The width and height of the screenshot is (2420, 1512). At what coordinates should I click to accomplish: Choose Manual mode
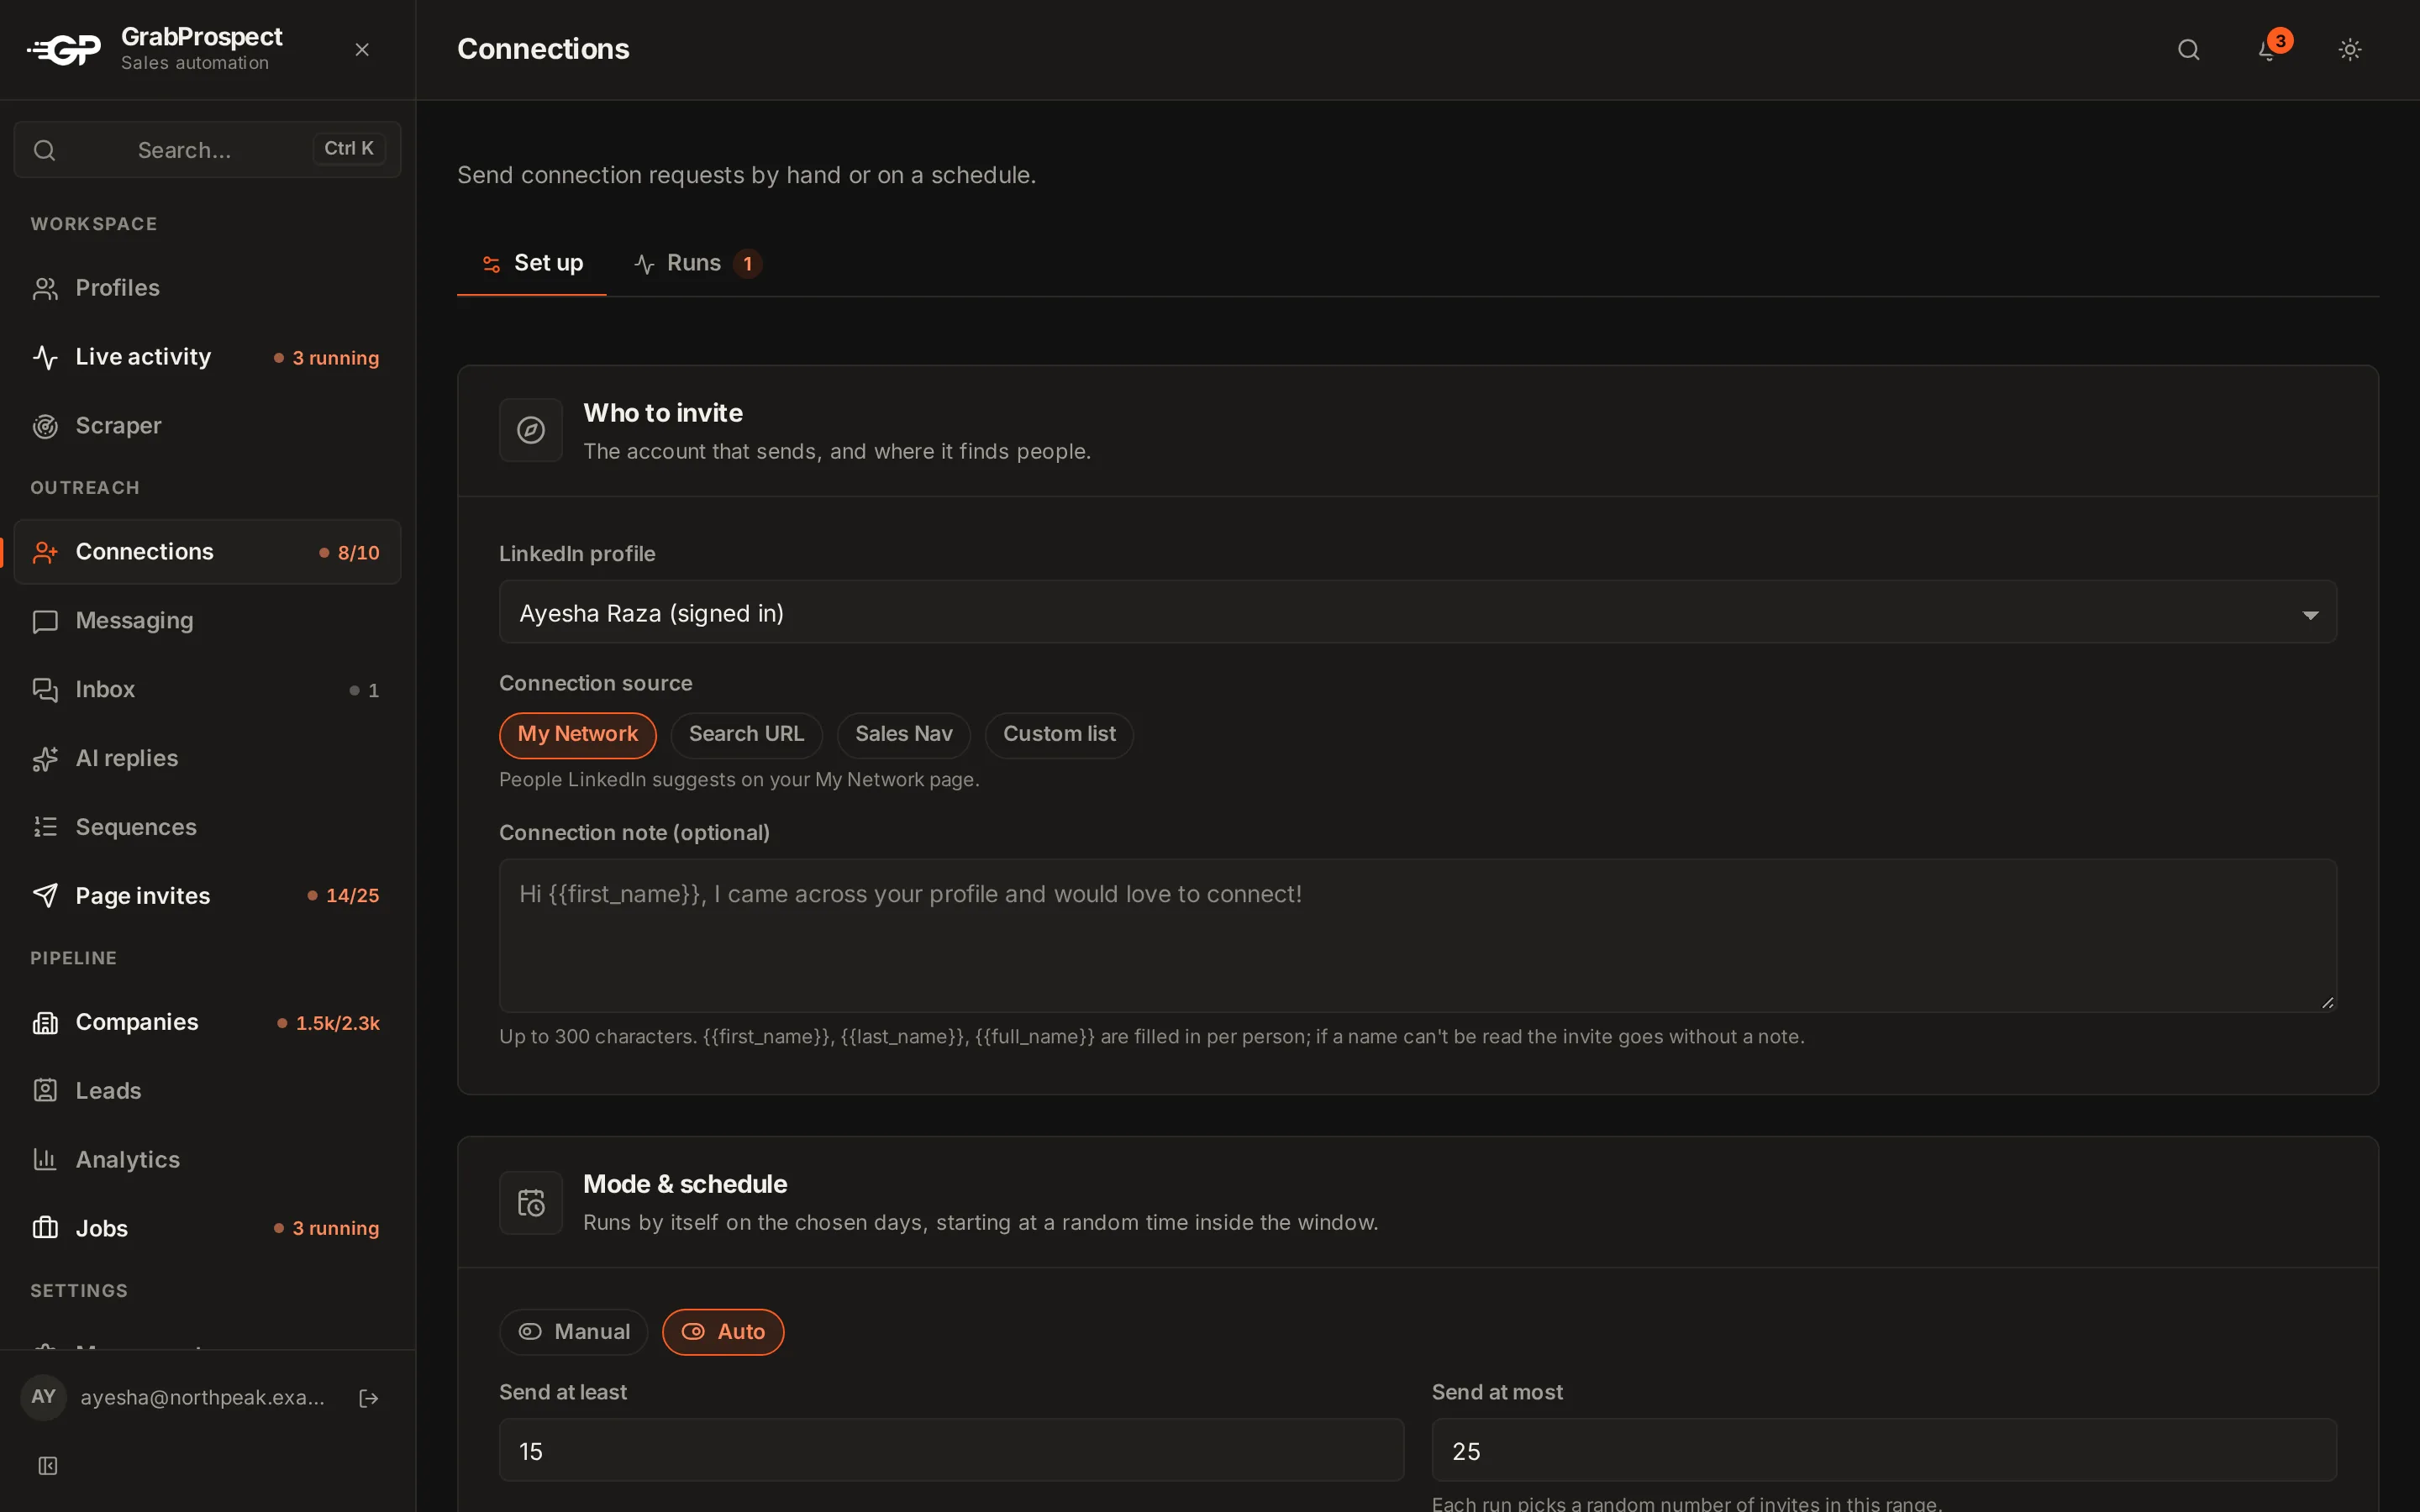[x=573, y=1332]
